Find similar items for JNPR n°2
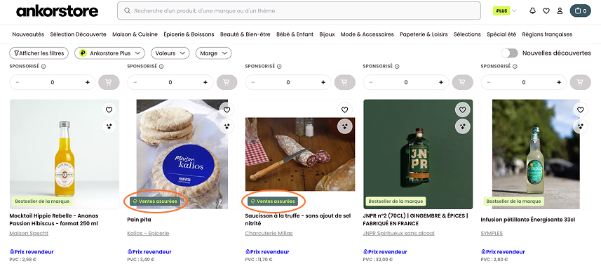The image size is (601, 266). pyautogui.click(x=463, y=126)
